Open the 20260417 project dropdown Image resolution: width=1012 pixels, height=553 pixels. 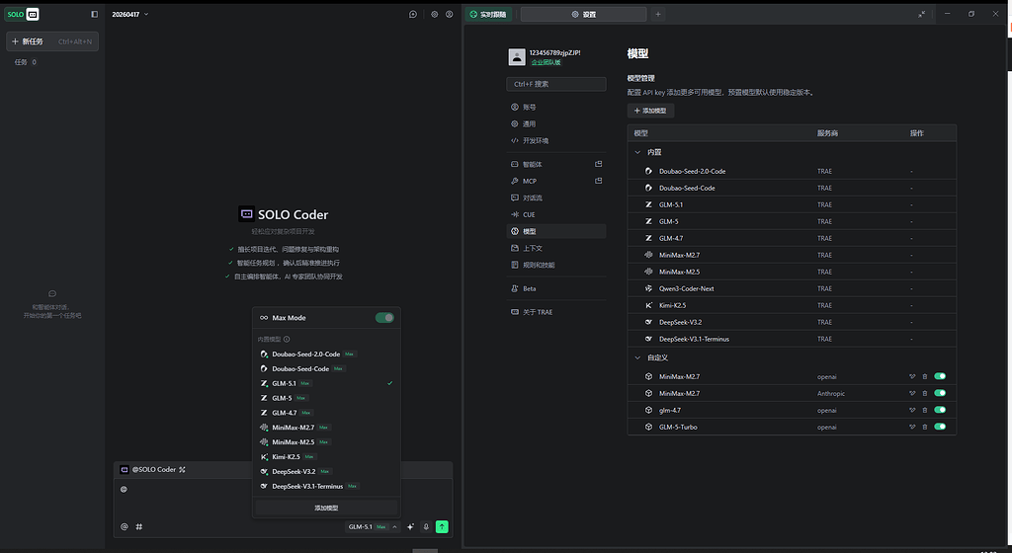tap(129, 14)
